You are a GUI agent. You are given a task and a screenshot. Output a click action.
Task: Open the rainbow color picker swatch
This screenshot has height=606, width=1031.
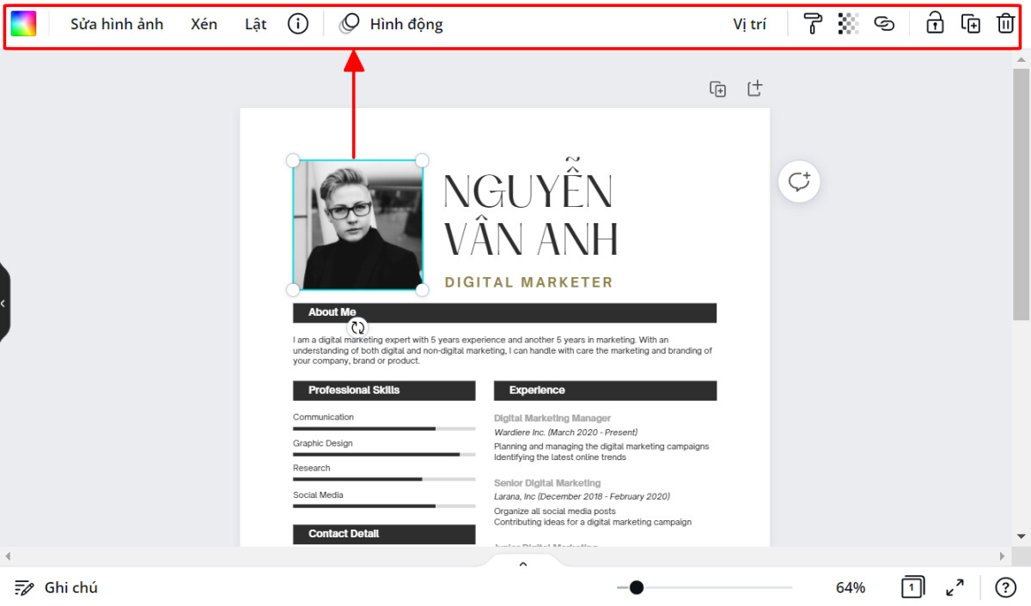click(x=23, y=24)
